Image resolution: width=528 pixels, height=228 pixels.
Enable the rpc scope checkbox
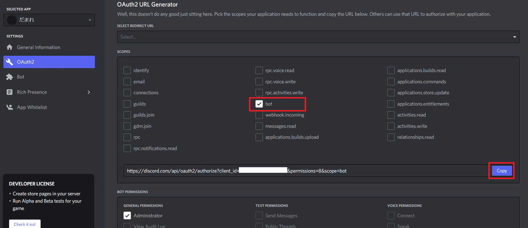(x=127, y=137)
